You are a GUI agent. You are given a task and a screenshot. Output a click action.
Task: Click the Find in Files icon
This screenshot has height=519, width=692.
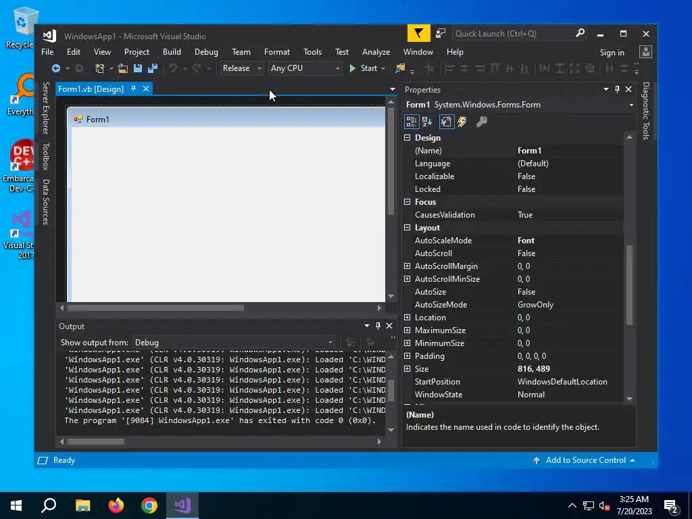[x=400, y=68]
